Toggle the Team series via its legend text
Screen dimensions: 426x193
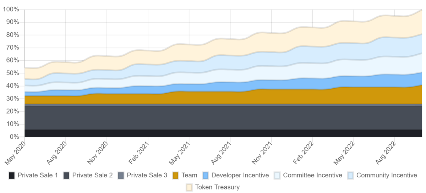[189, 175]
